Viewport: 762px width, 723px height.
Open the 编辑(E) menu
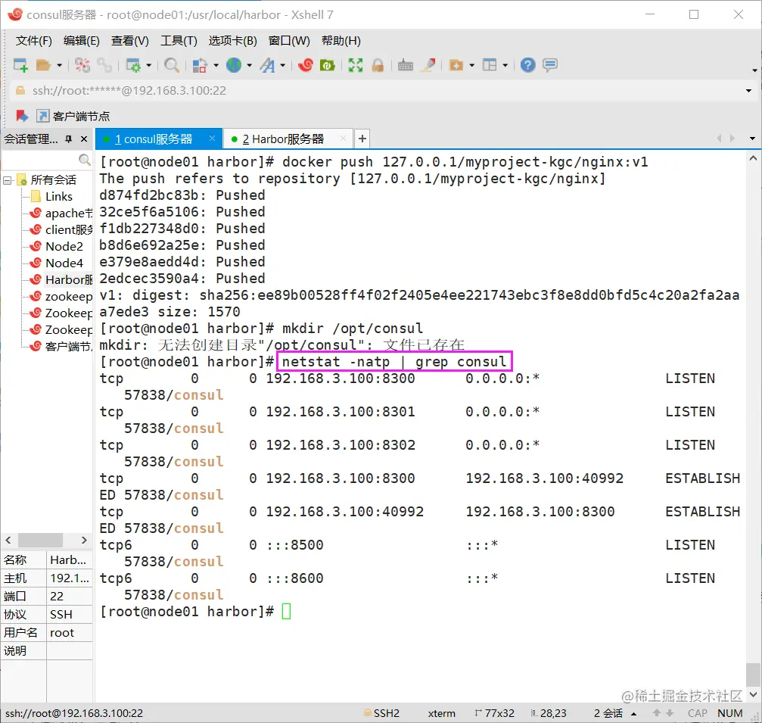click(x=81, y=40)
